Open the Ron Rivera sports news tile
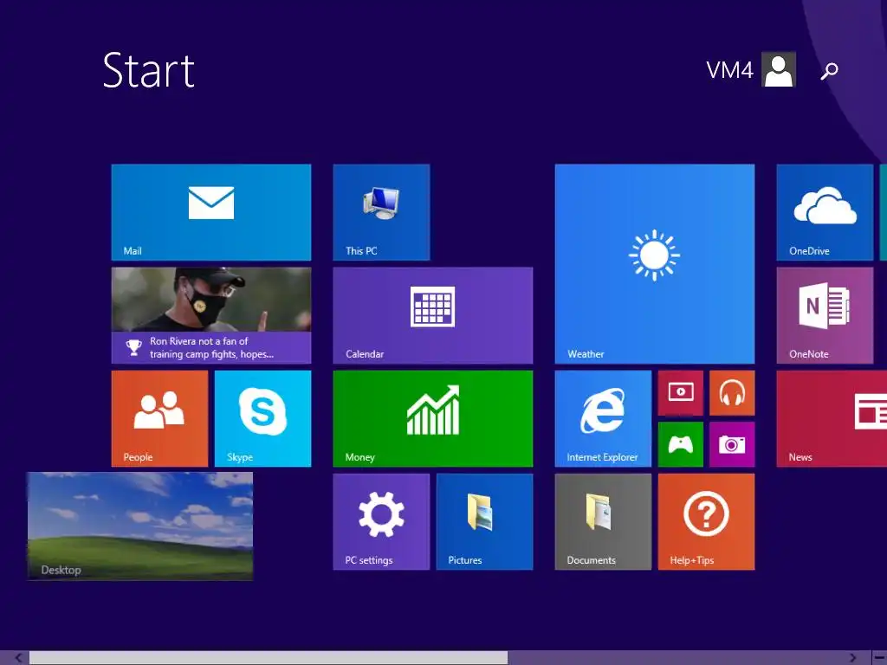Viewport: 887px width, 665px height. coord(211,315)
